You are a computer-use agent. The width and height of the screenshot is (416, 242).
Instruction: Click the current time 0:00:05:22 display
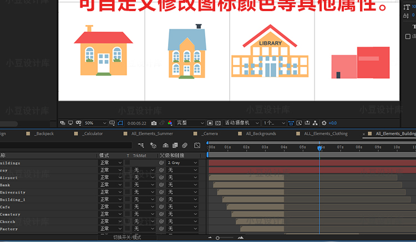[136, 123]
